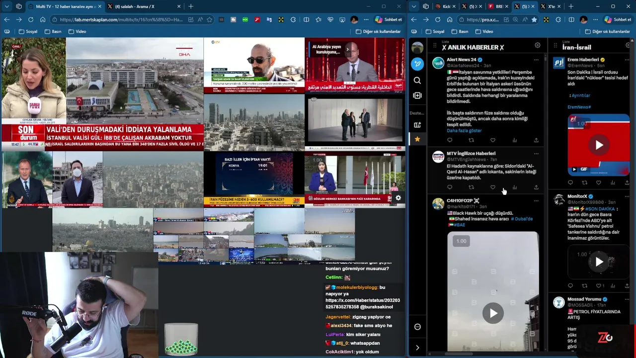Open more options on C4H10FO2P post
The image size is (636, 358).
pyautogui.click(x=536, y=201)
